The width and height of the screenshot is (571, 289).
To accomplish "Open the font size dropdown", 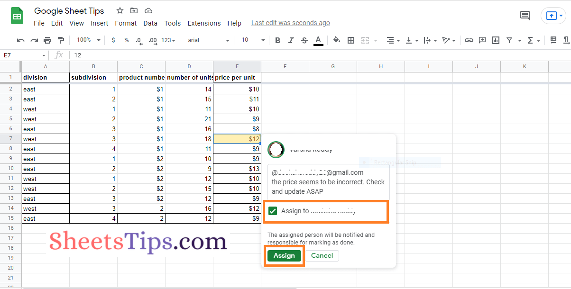I will point(251,40).
